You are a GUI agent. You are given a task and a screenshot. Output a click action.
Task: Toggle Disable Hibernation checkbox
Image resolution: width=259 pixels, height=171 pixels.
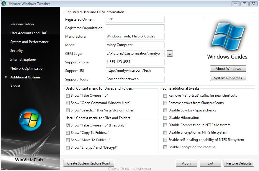tap(165, 118)
